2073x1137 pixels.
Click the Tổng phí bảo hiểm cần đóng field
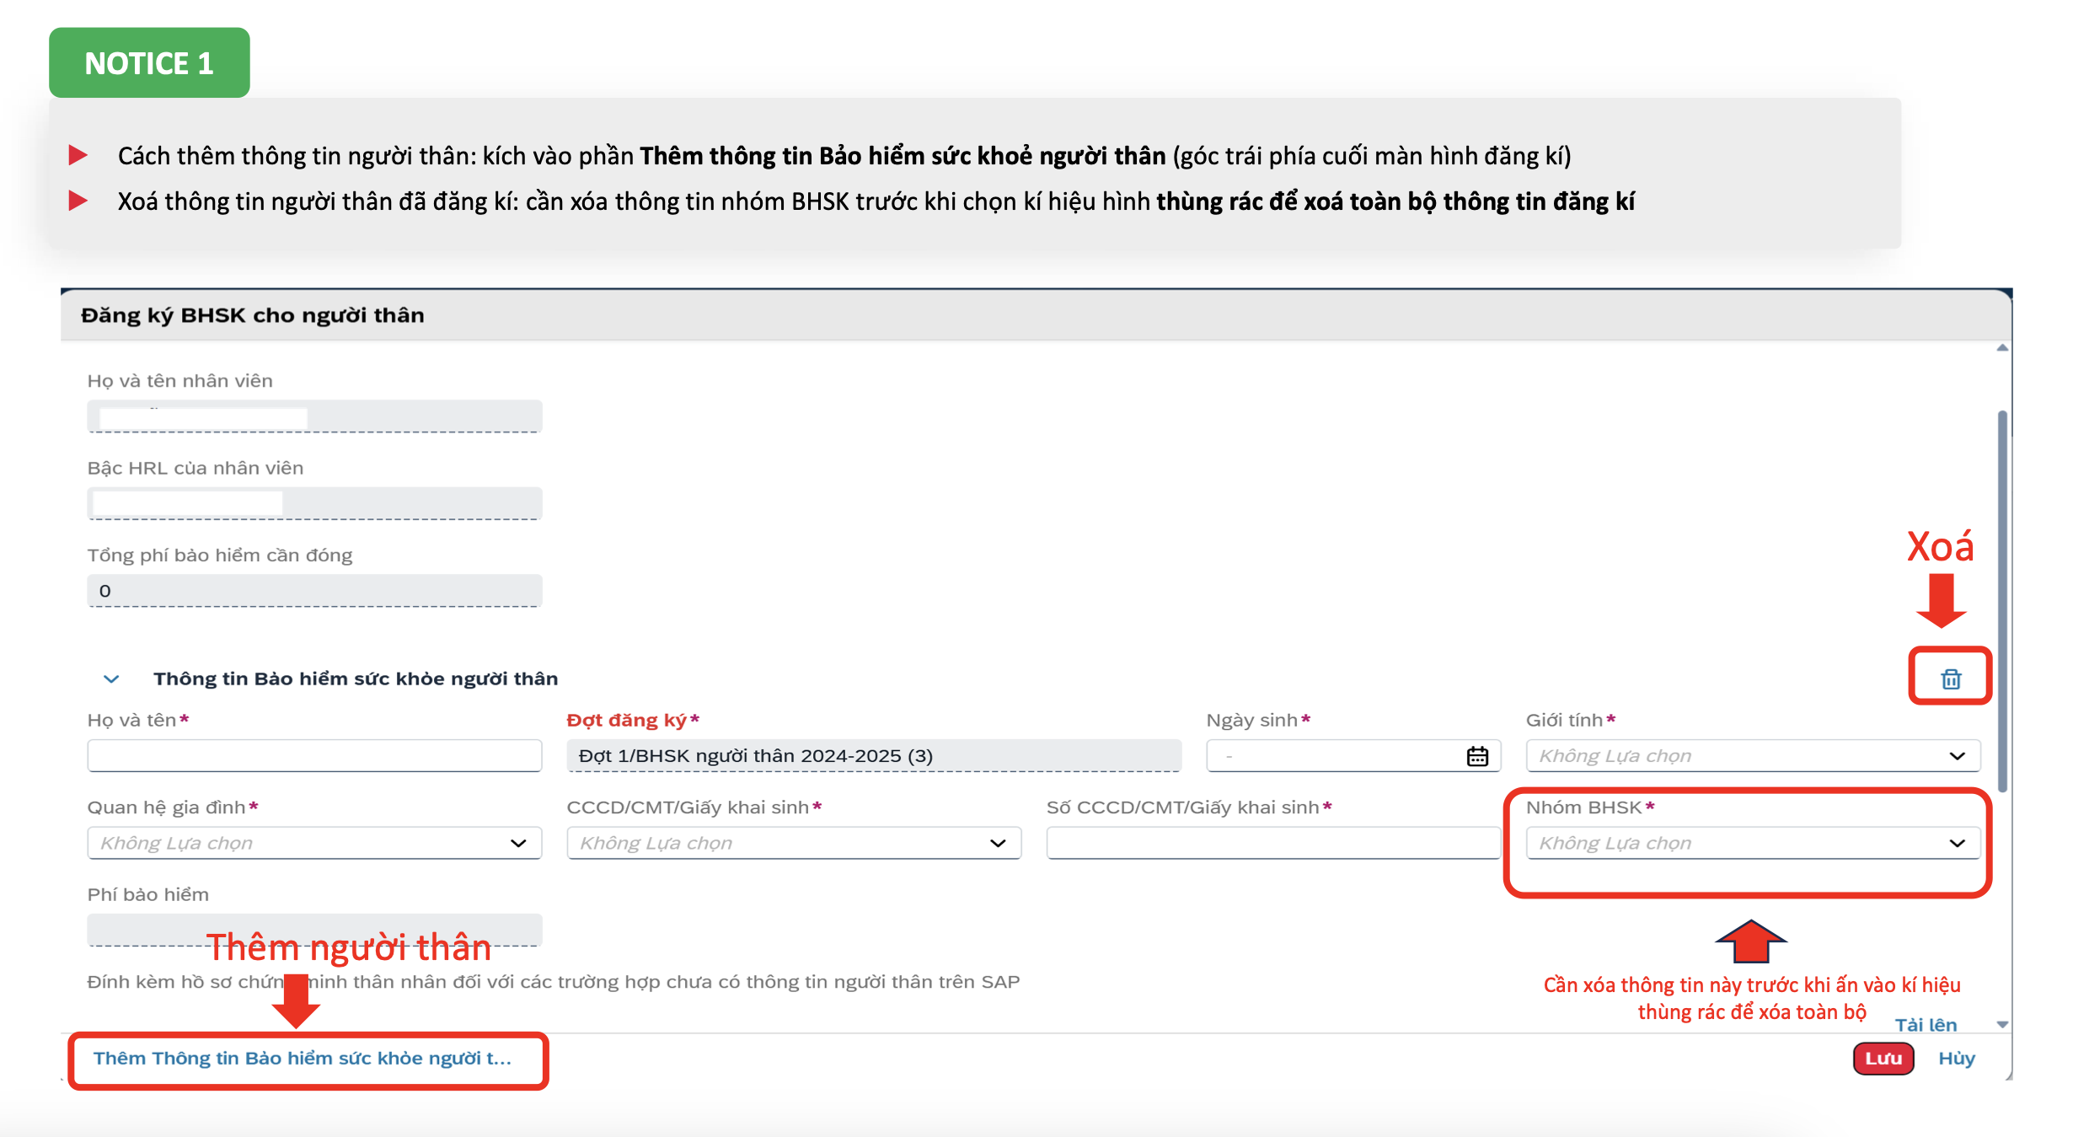coord(314,591)
